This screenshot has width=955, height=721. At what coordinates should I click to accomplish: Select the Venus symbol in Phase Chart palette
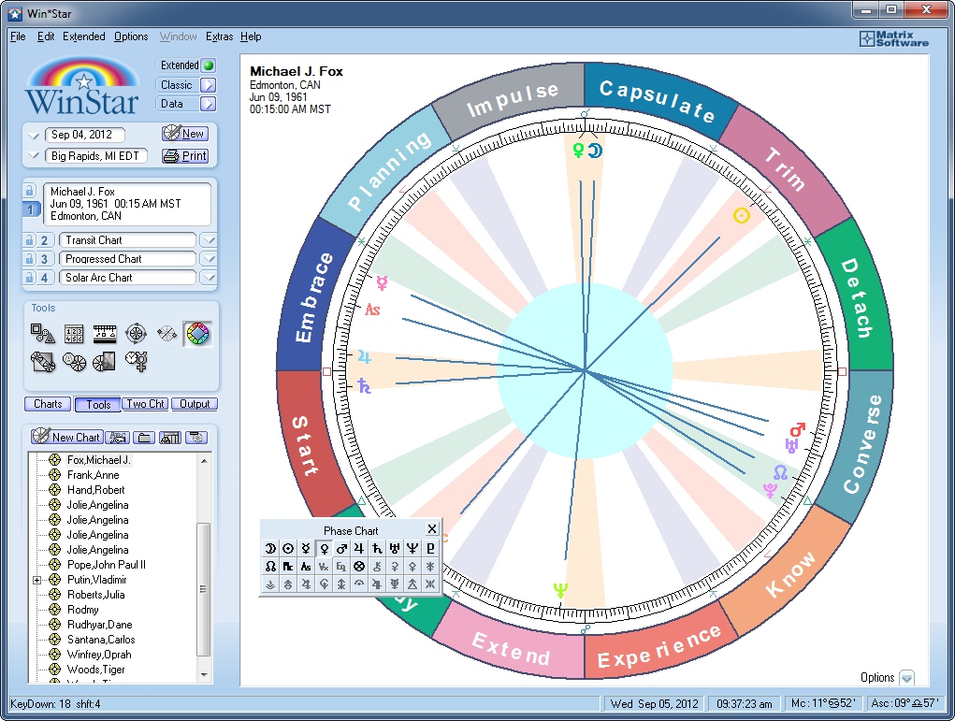[x=324, y=549]
